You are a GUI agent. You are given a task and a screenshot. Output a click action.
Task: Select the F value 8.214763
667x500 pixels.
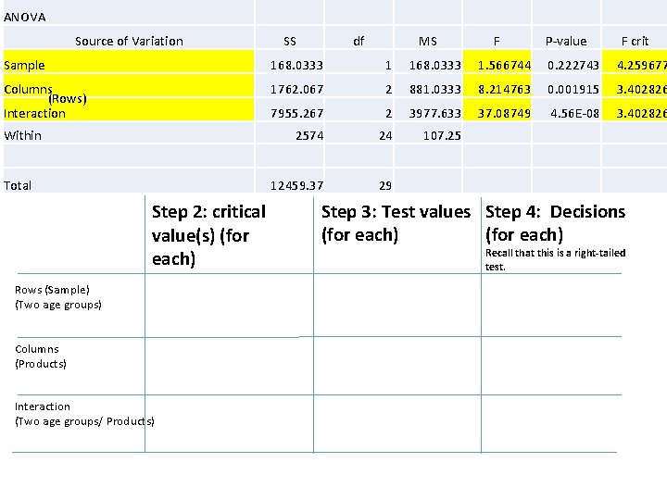tap(505, 89)
